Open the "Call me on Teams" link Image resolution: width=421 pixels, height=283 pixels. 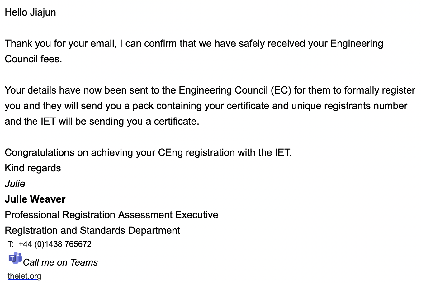(x=60, y=262)
